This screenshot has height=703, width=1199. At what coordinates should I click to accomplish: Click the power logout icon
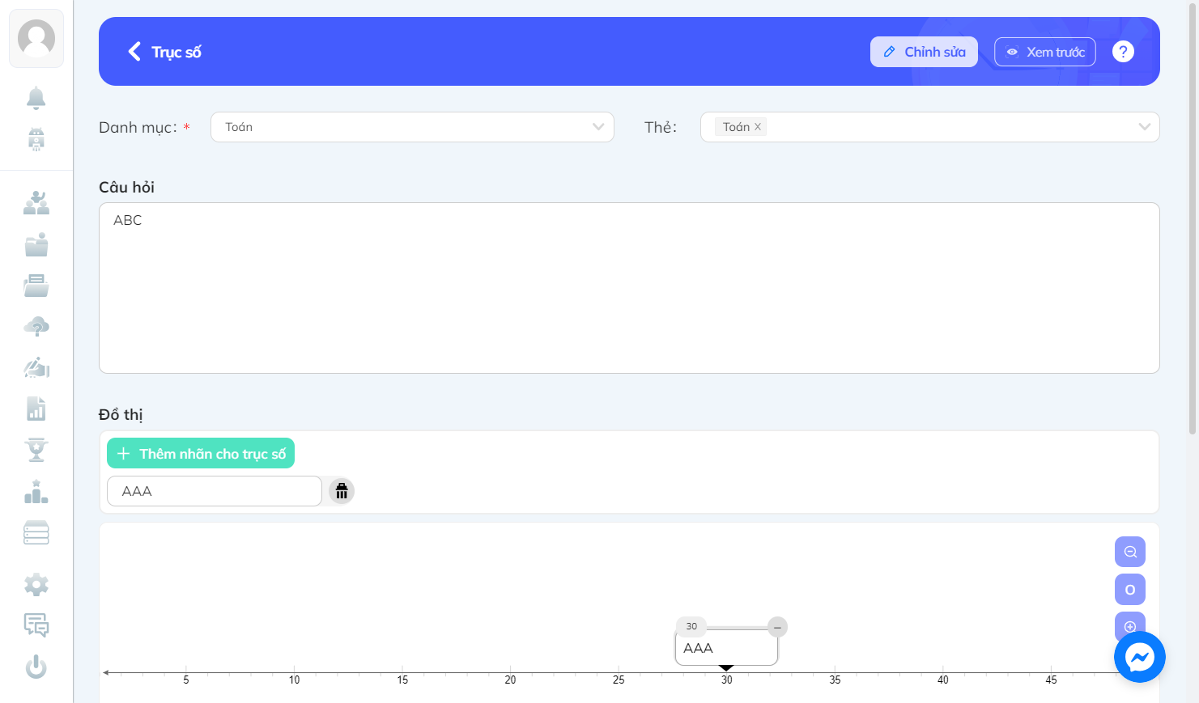coord(36,667)
